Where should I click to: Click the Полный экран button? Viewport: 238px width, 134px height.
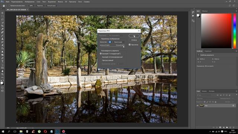[x=51, y=6]
